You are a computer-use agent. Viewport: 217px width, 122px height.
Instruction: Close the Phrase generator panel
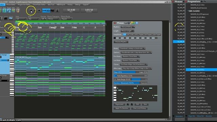coord(115,23)
